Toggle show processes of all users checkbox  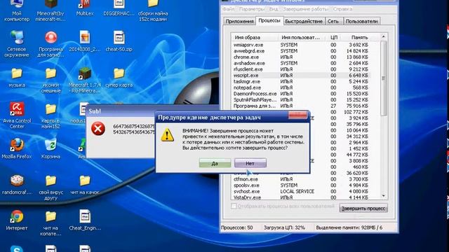(234, 206)
